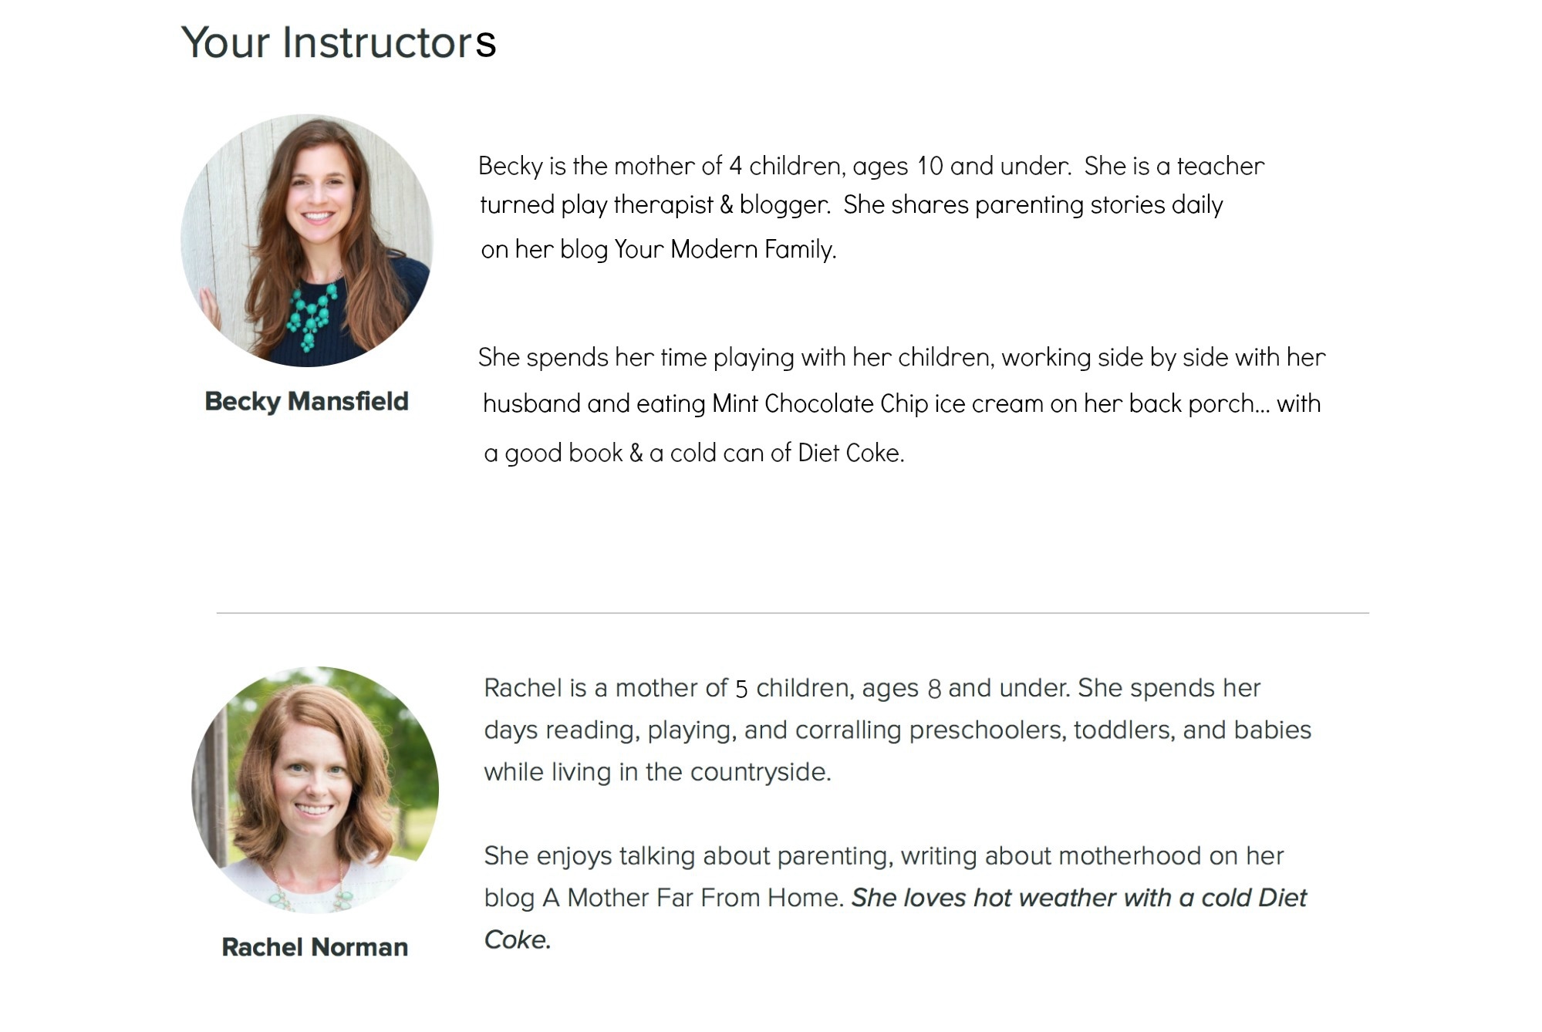Click the line 'She spends her time playing with her children'
This screenshot has height=1032, width=1542.
[x=902, y=358]
